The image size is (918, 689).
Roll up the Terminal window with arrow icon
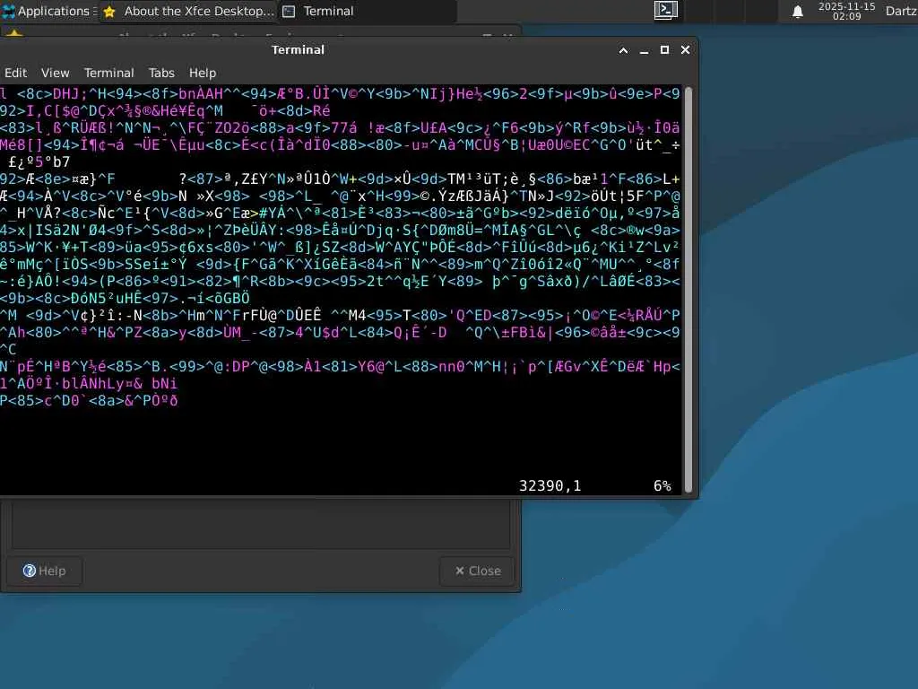point(624,50)
